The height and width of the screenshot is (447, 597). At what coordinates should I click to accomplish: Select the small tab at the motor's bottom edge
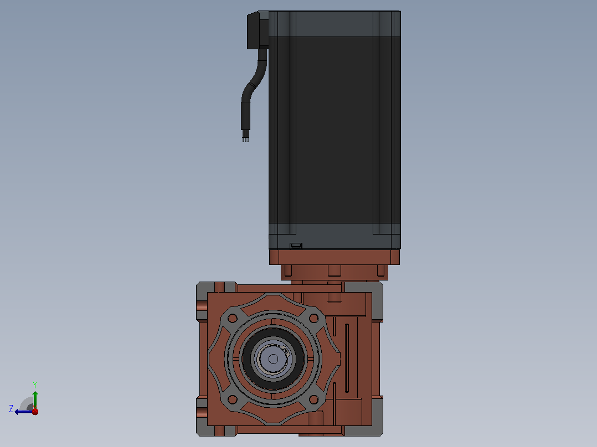tap(296, 246)
